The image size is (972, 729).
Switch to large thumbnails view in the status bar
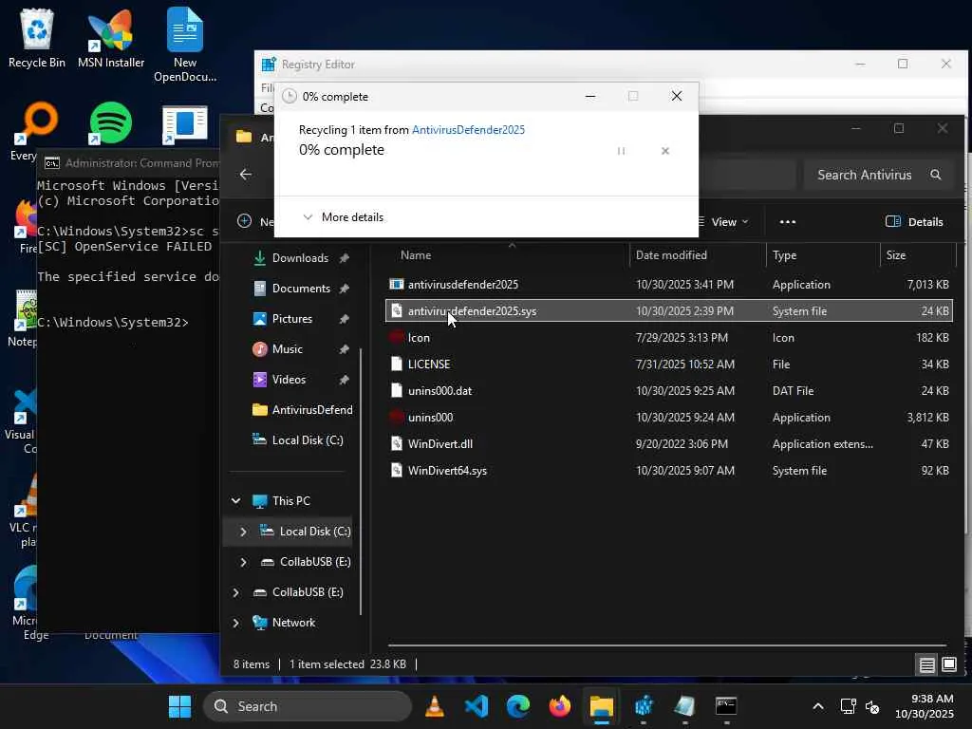click(x=948, y=664)
